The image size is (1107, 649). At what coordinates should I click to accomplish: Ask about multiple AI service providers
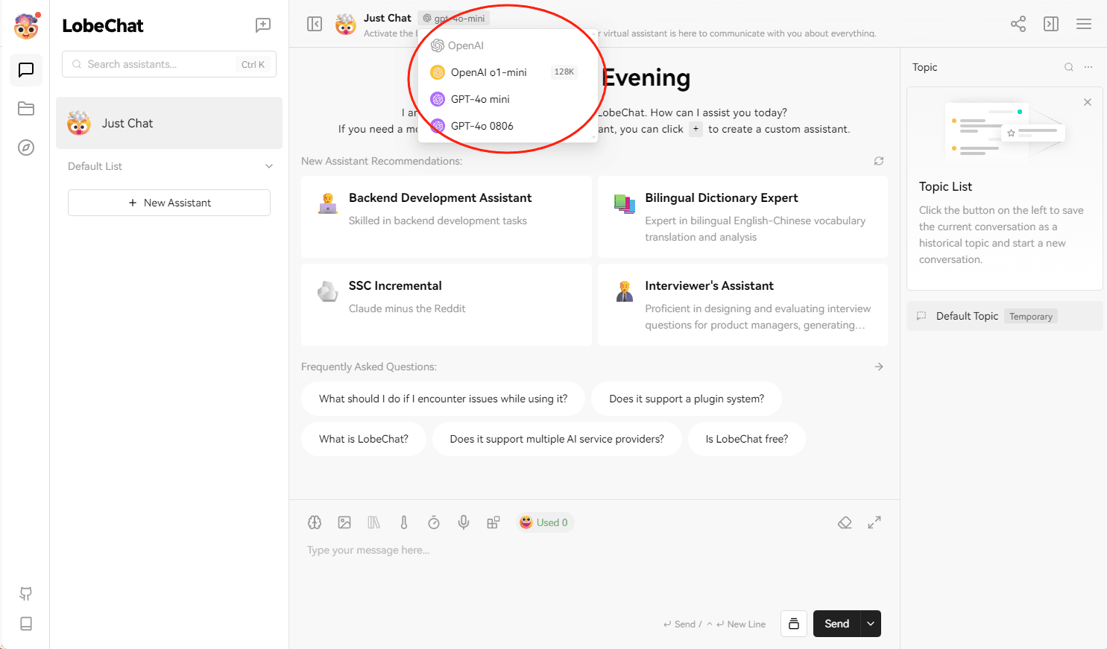tap(557, 439)
